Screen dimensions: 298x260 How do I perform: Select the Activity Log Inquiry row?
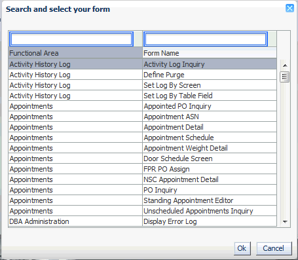[x=142, y=64]
